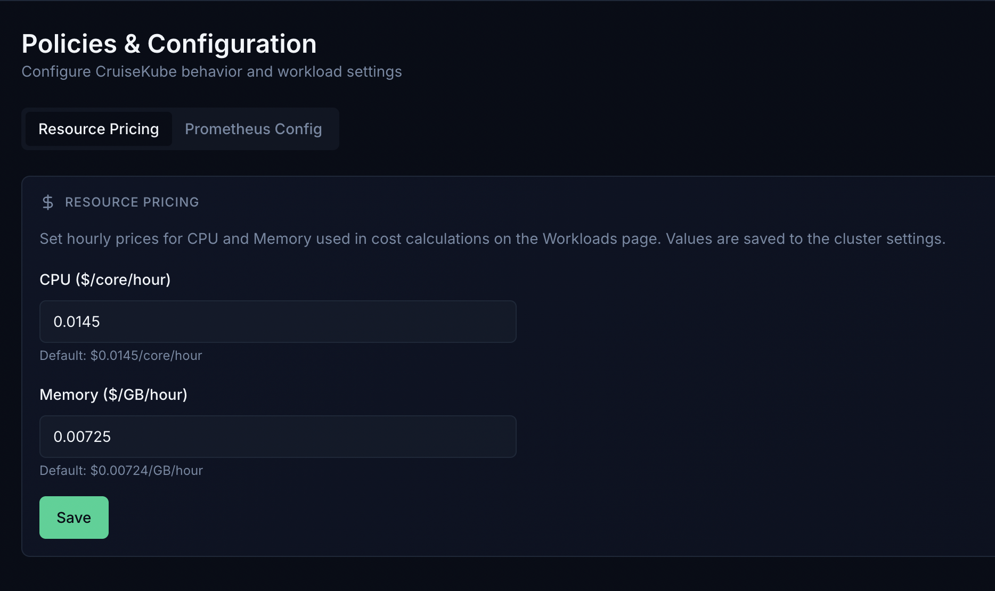
Task: Click the Memory ($/GB/hour) label
Action: (x=113, y=395)
